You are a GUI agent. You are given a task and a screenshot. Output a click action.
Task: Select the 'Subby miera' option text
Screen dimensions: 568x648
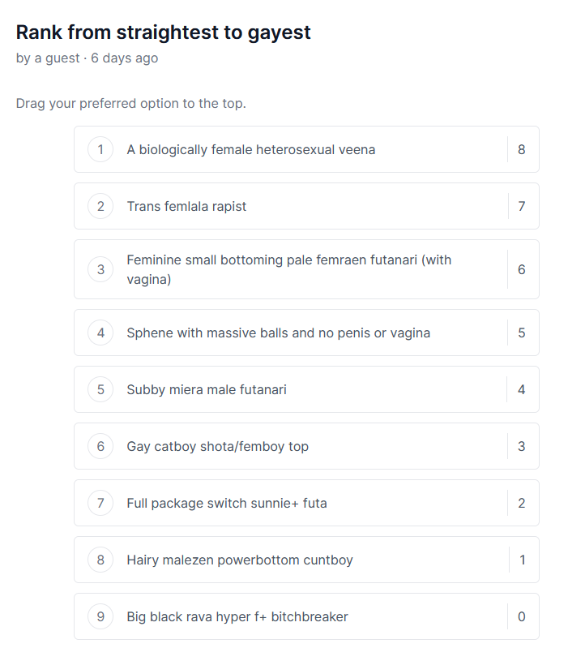(x=206, y=389)
